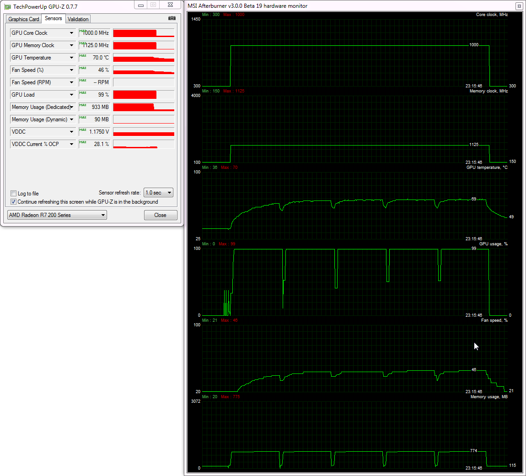
Task: Close the MSI Afterburner hardware monitor window
Action: [x=519, y=6]
